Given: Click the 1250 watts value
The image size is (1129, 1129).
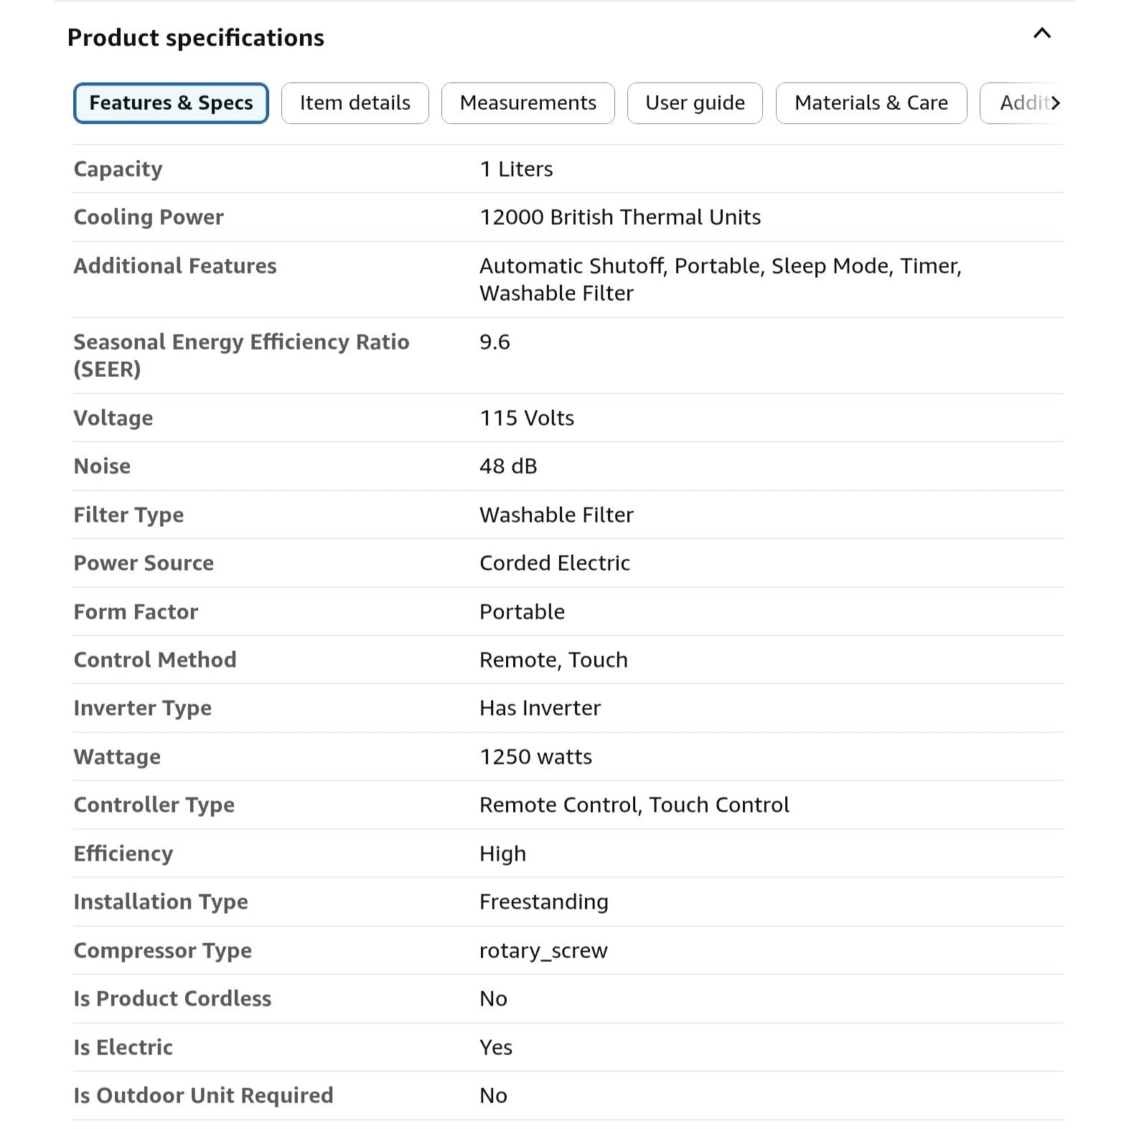Looking at the screenshot, I should (x=535, y=757).
